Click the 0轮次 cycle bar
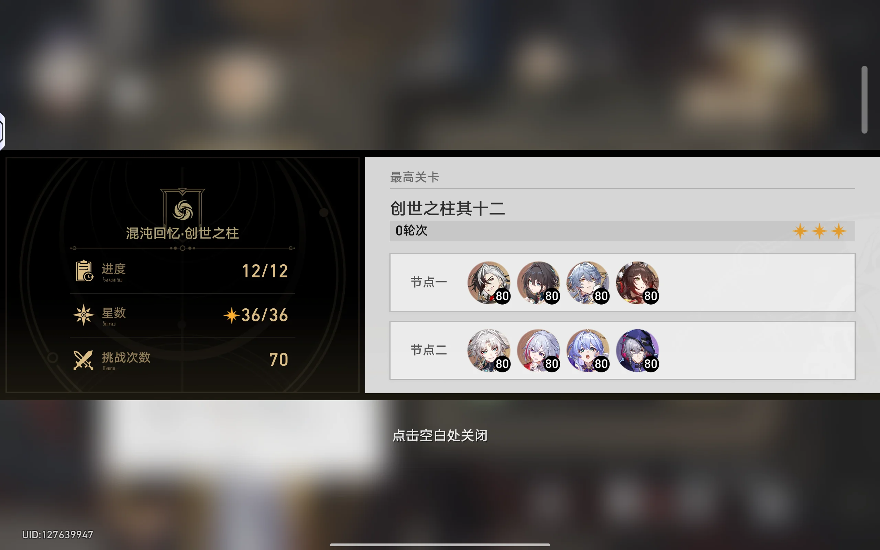 622,231
